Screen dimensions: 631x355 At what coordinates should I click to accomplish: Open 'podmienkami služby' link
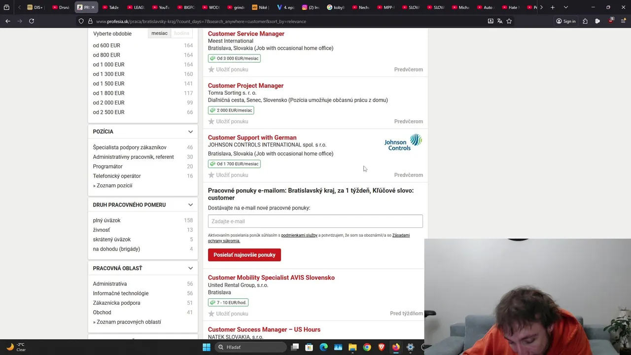coord(299,236)
